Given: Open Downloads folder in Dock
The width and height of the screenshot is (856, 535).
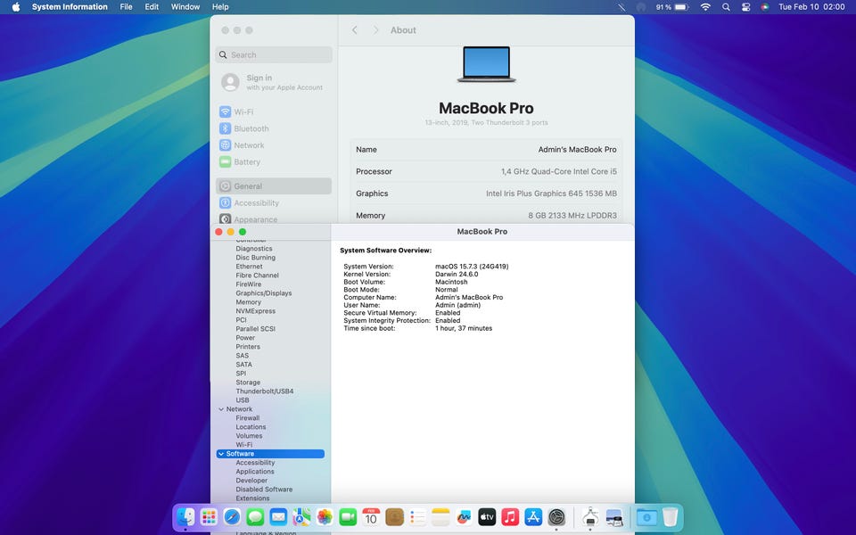Looking at the screenshot, I should pos(647,517).
